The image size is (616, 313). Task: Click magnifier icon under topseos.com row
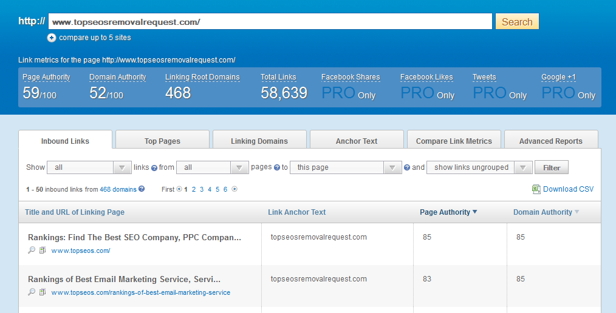click(x=32, y=250)
